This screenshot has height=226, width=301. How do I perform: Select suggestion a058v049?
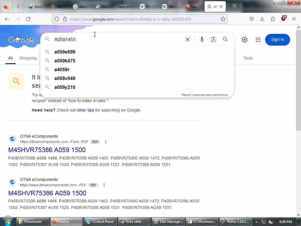click(137, 78)
